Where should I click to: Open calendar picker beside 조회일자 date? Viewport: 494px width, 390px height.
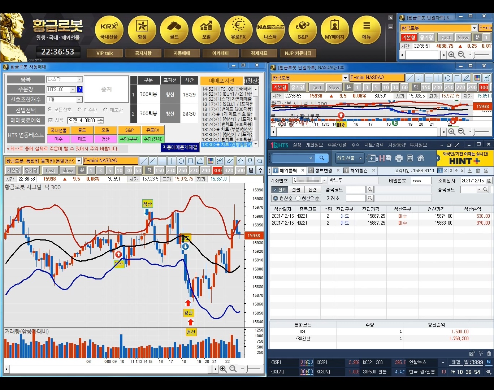click(489, 181)
